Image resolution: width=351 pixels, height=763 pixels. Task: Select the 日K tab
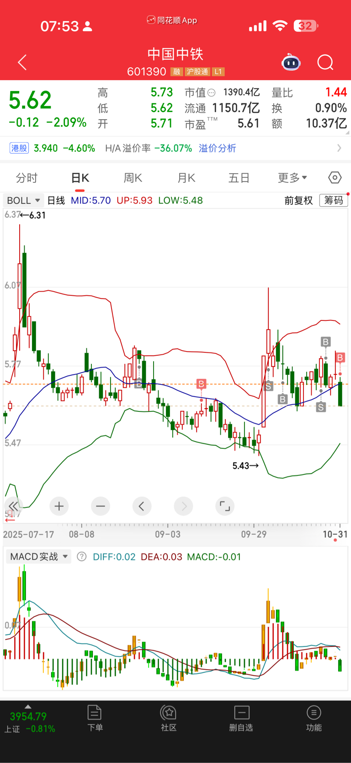click(x=80, y=177)
